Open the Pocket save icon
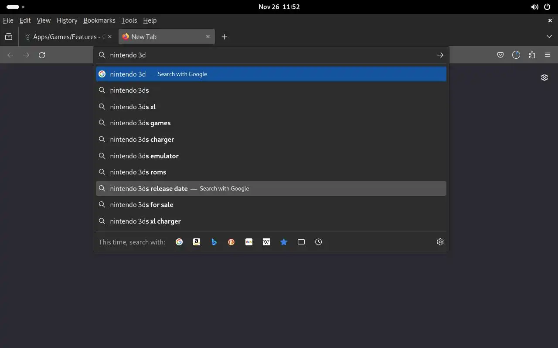 pos(500,55)
